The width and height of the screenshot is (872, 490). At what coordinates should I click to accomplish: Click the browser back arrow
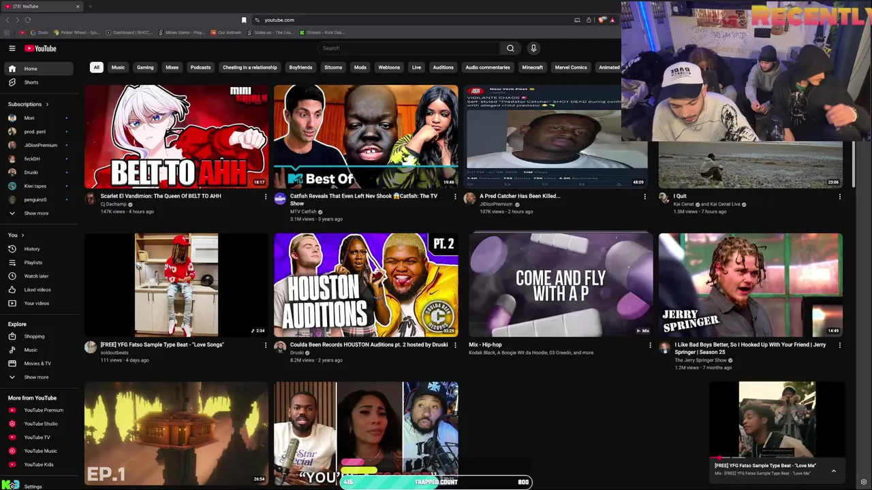(x=7, y=20)
